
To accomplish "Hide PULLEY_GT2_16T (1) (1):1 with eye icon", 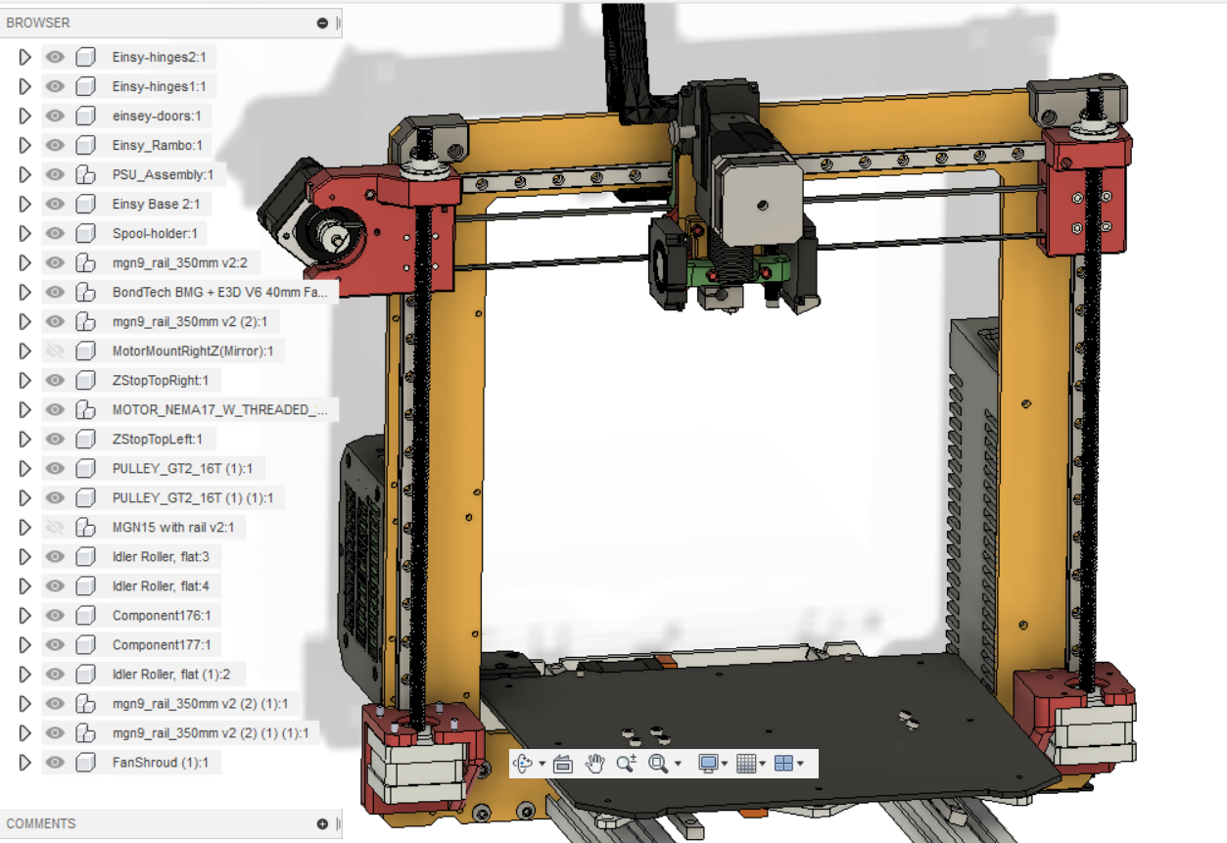I will pyautogui.click(x=55, y=497).
